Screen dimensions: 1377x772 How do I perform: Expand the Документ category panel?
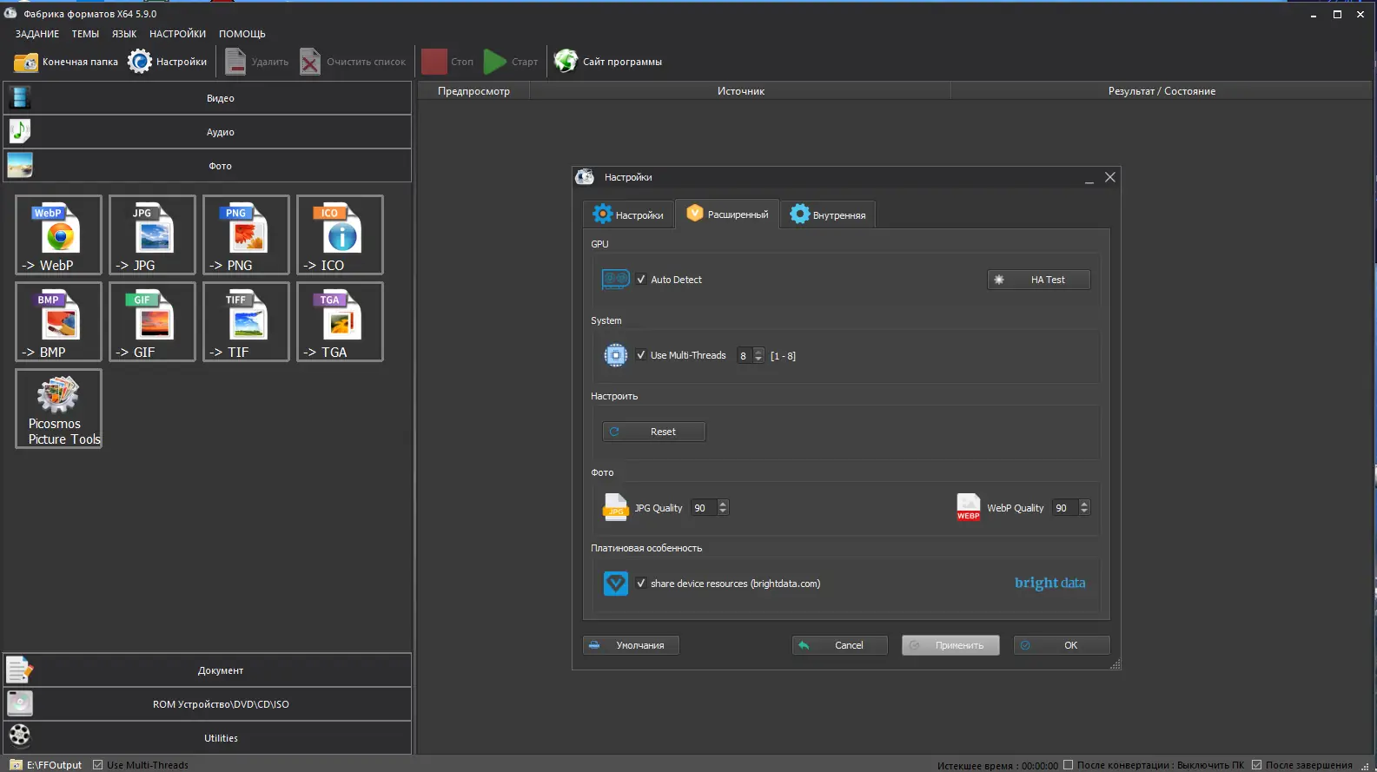[x=208, y=670]
